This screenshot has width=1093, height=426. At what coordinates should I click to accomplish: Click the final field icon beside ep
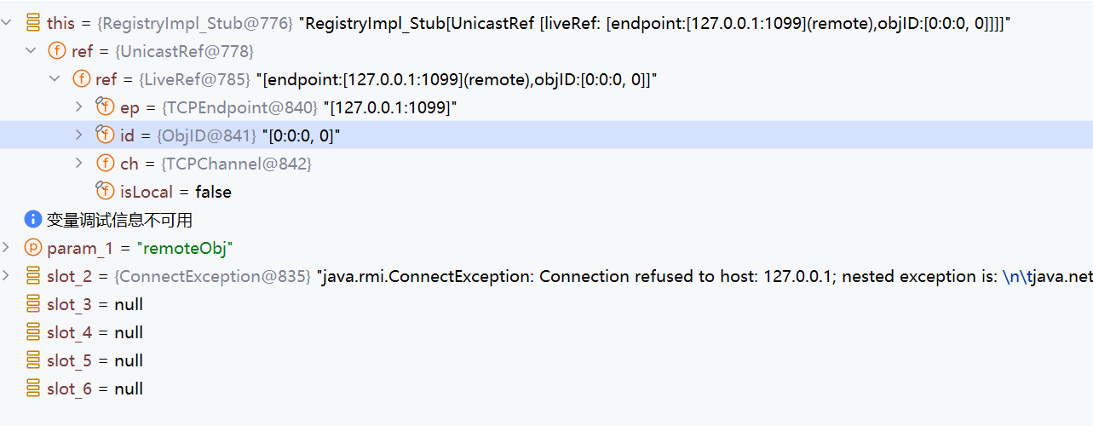click(x=105, y=107)
